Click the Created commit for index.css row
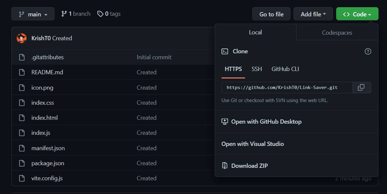The image size is (387, 194). [x=146, y=103]
